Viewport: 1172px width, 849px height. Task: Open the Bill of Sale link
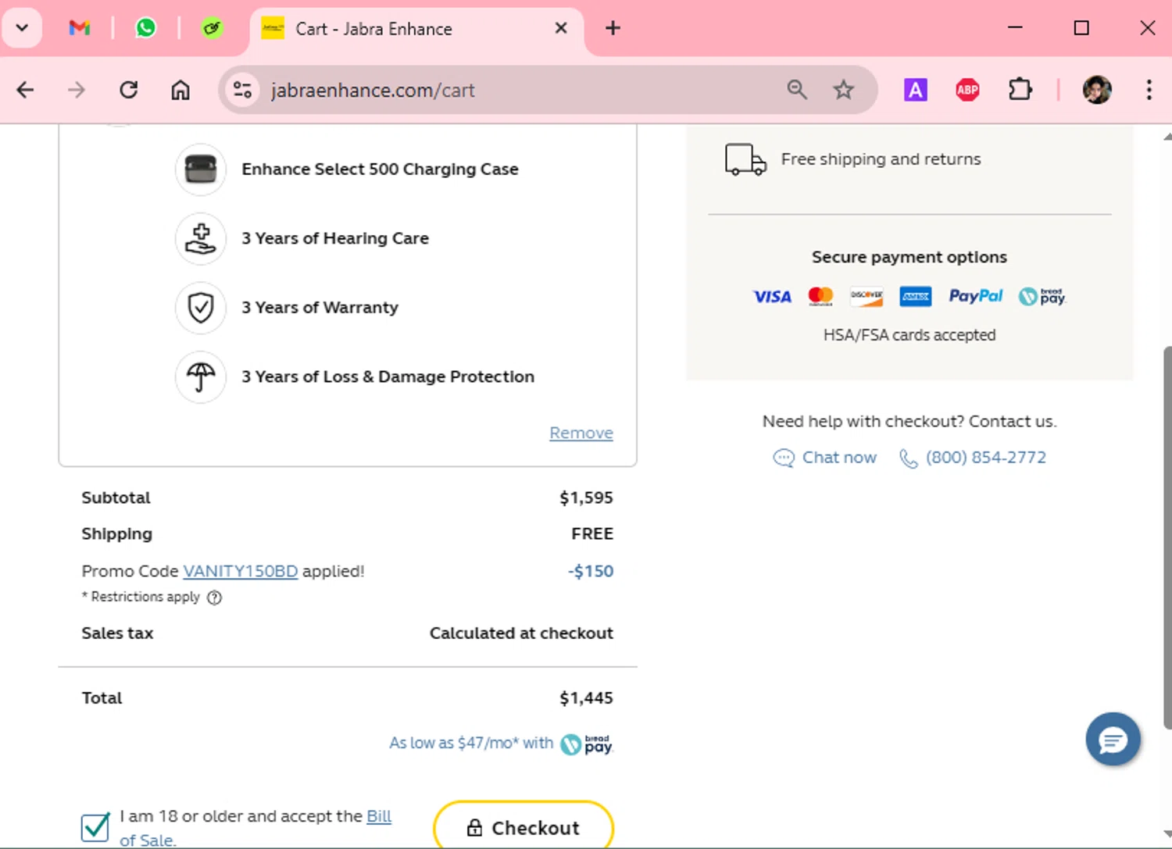(378, 817)
